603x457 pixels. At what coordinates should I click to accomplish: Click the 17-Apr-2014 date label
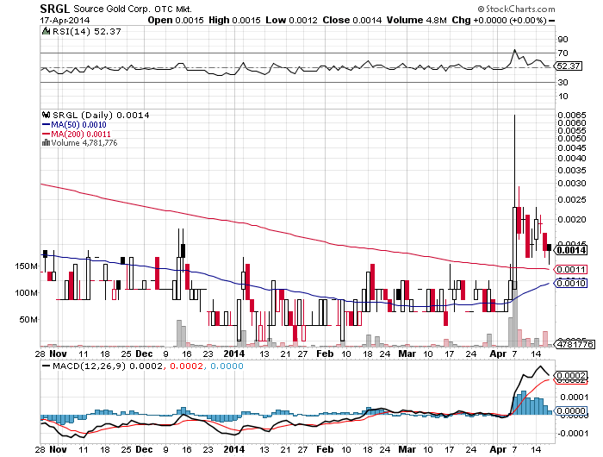point(65,21)
